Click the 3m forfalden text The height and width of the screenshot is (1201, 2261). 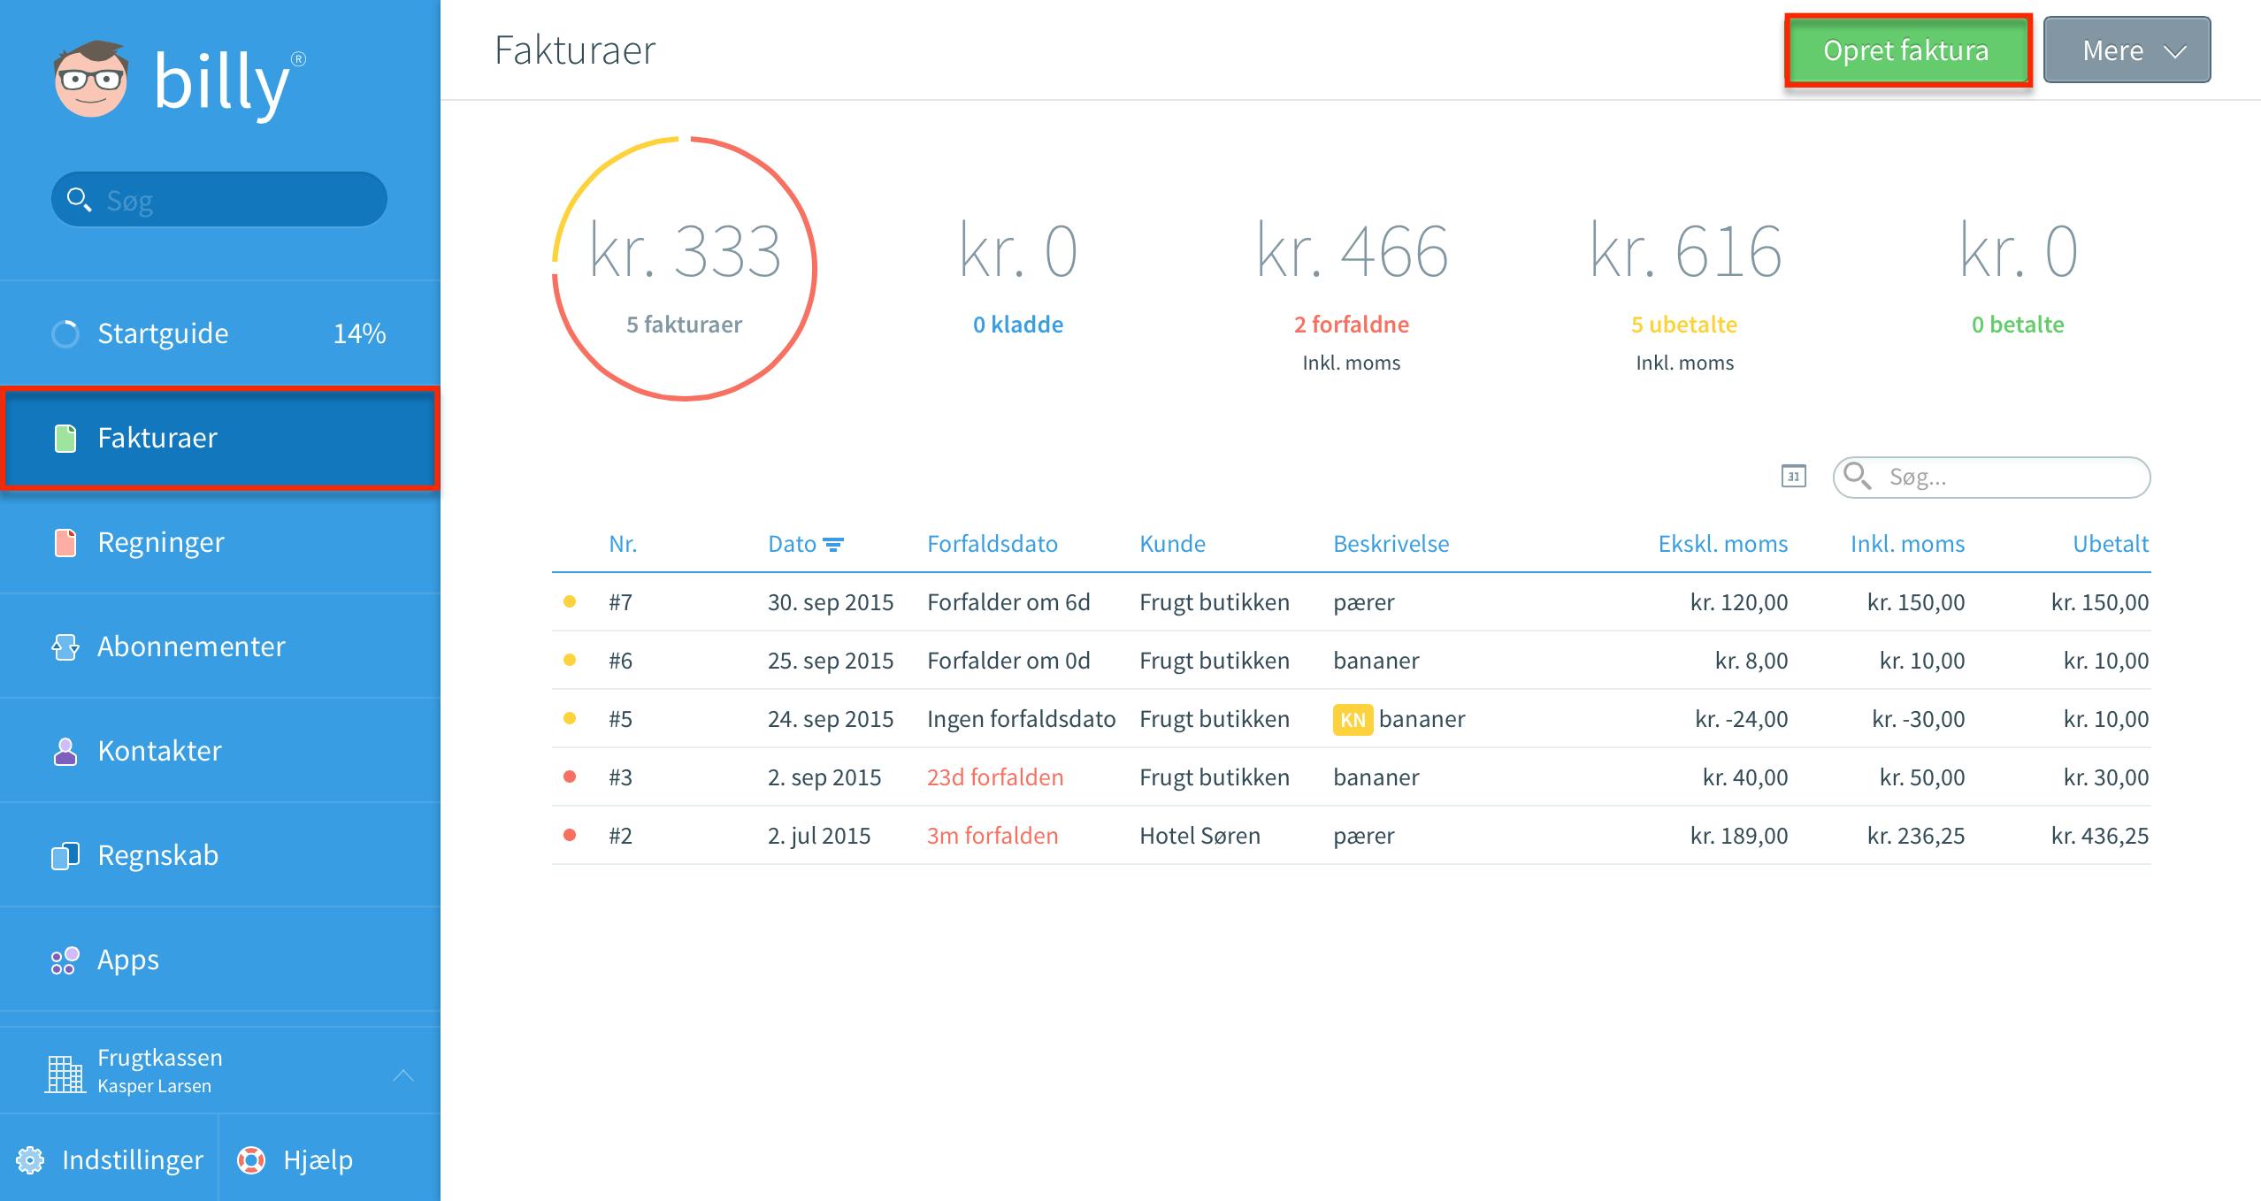point(993,836)
